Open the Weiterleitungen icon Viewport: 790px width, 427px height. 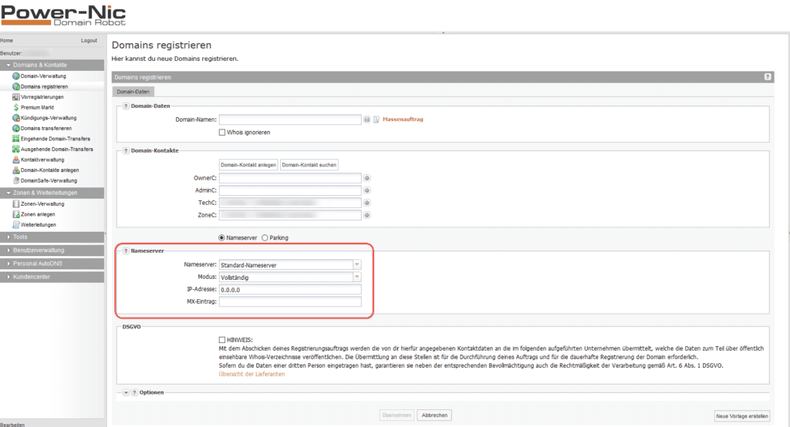tap(16, 224)
